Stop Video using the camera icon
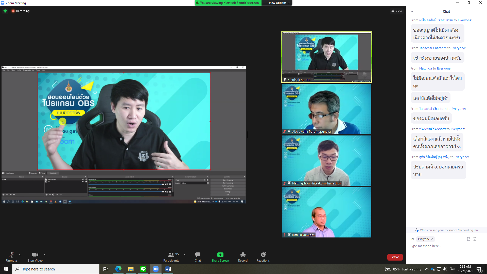The image size is (487, 274). tap(35, 255)
